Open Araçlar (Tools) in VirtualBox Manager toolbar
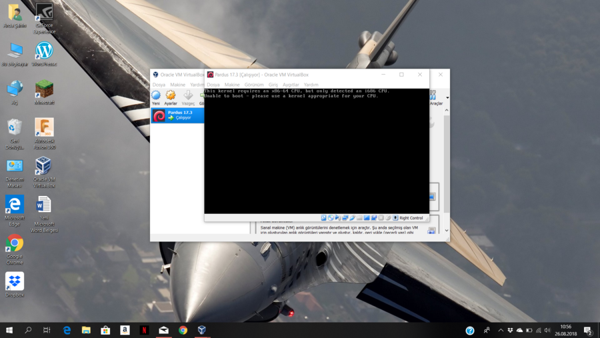The height and width of the screenshot is (338, 600). (x=436, y=98)
